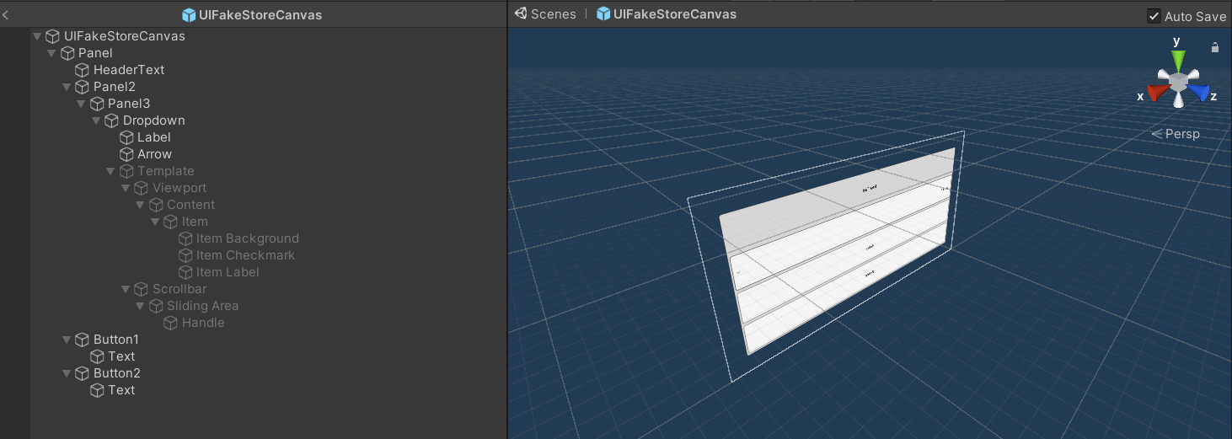Collapse the Dropdown tree node
Viewport: 1232px width, 439px height.
click(96, 120)
